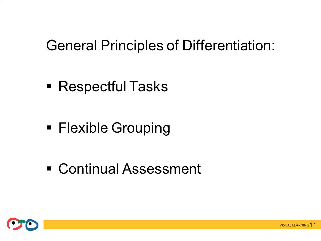Click the word Flexible in second bullet
The width and height of the screenshot is (321, 241).
(83, 128)
